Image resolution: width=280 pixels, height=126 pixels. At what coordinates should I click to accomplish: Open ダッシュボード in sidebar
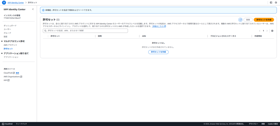[10, 26]
